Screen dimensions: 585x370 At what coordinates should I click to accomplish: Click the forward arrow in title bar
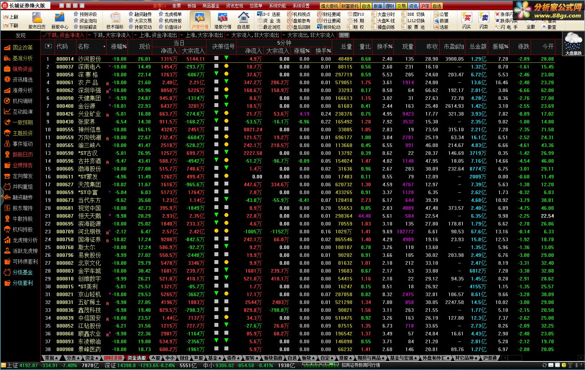pyautogui.click(x=75, y=6)
